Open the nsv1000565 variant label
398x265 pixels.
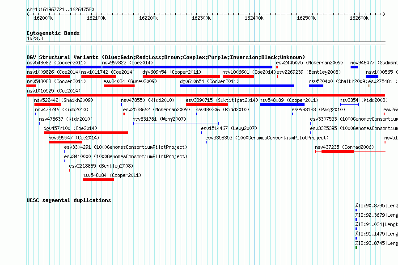click(382, 72)
